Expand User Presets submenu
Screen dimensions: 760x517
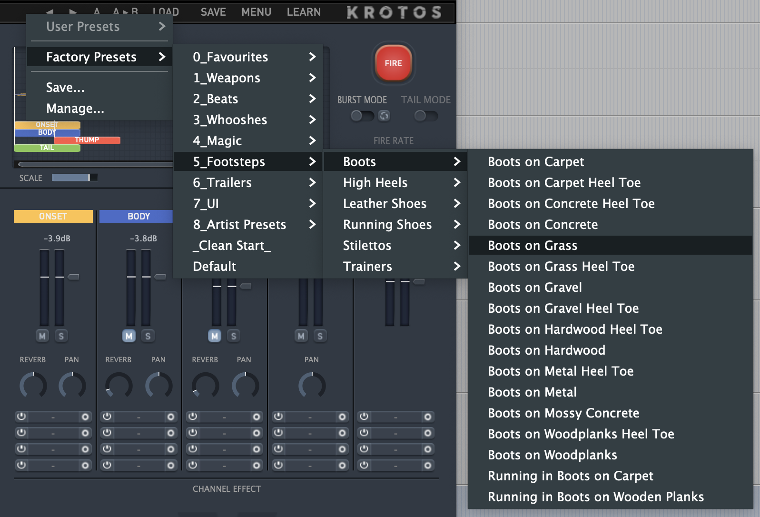click(99, 27)
